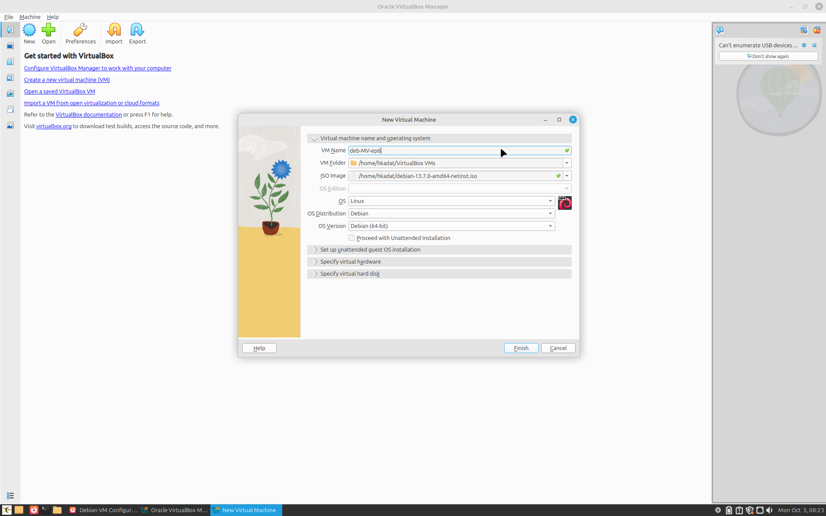Click the Cancel button in dialog

point(558,348)
